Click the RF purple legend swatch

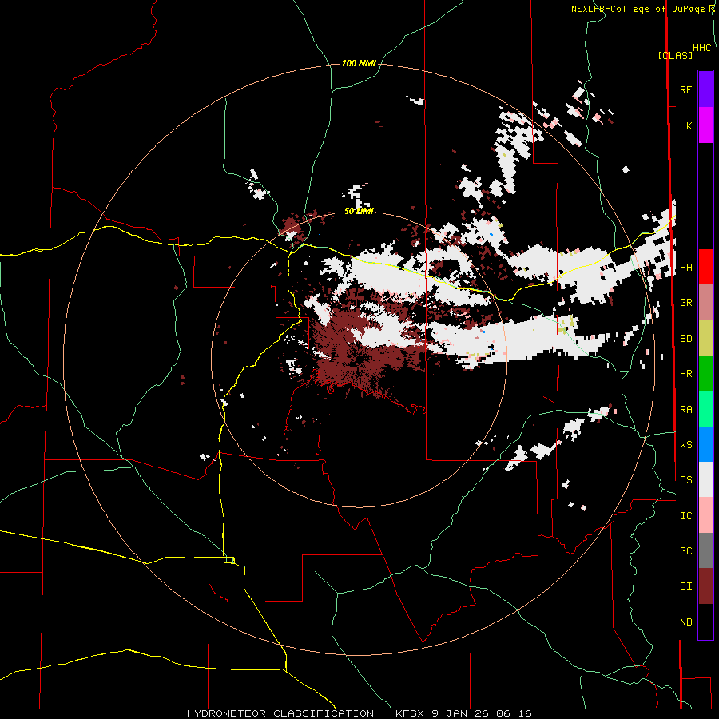click(705, 89)
